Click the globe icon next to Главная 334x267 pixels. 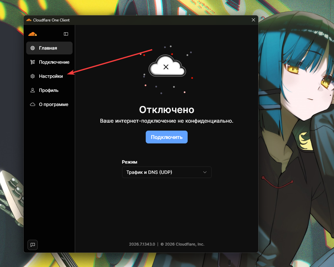click(33, 48)
